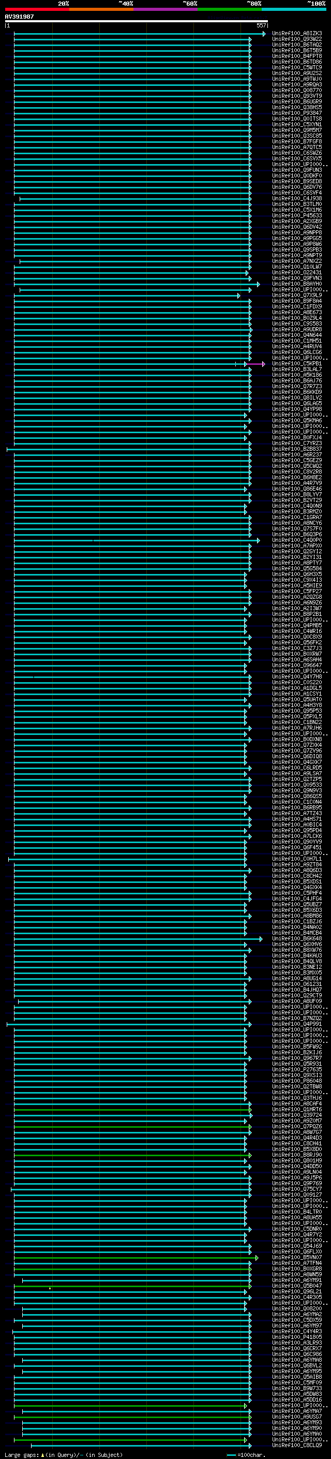Click the UniRef100_C5KPB1 label
This screenshot has height=1459, width=331.
(x=297, y=364)
